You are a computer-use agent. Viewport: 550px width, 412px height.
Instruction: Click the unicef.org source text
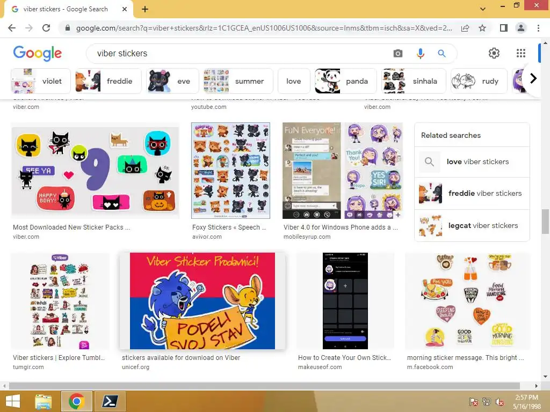tap(136, 367)
